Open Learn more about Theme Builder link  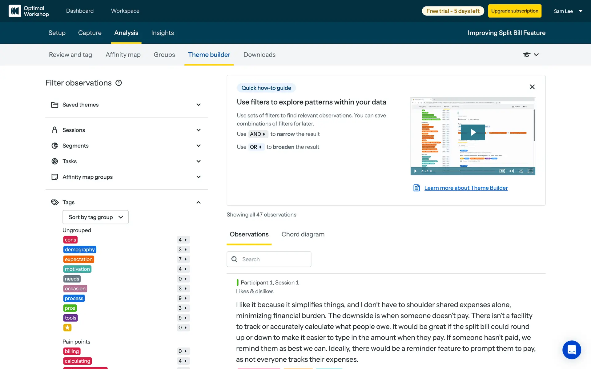466,188
